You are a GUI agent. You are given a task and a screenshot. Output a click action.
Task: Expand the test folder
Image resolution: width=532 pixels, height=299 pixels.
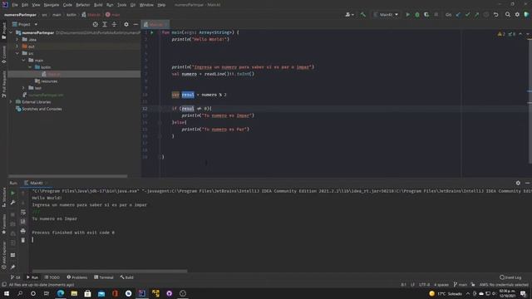pos(24,88)
